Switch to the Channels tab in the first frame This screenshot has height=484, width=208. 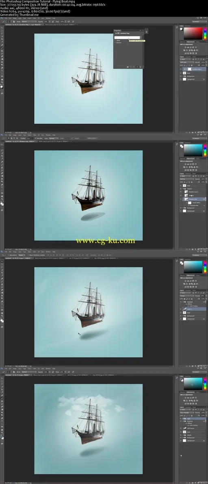pos(188,57)
